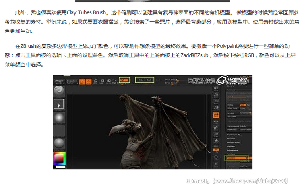
Task: Toggle the Suv button beside Smt
Action: coord(249,105)
